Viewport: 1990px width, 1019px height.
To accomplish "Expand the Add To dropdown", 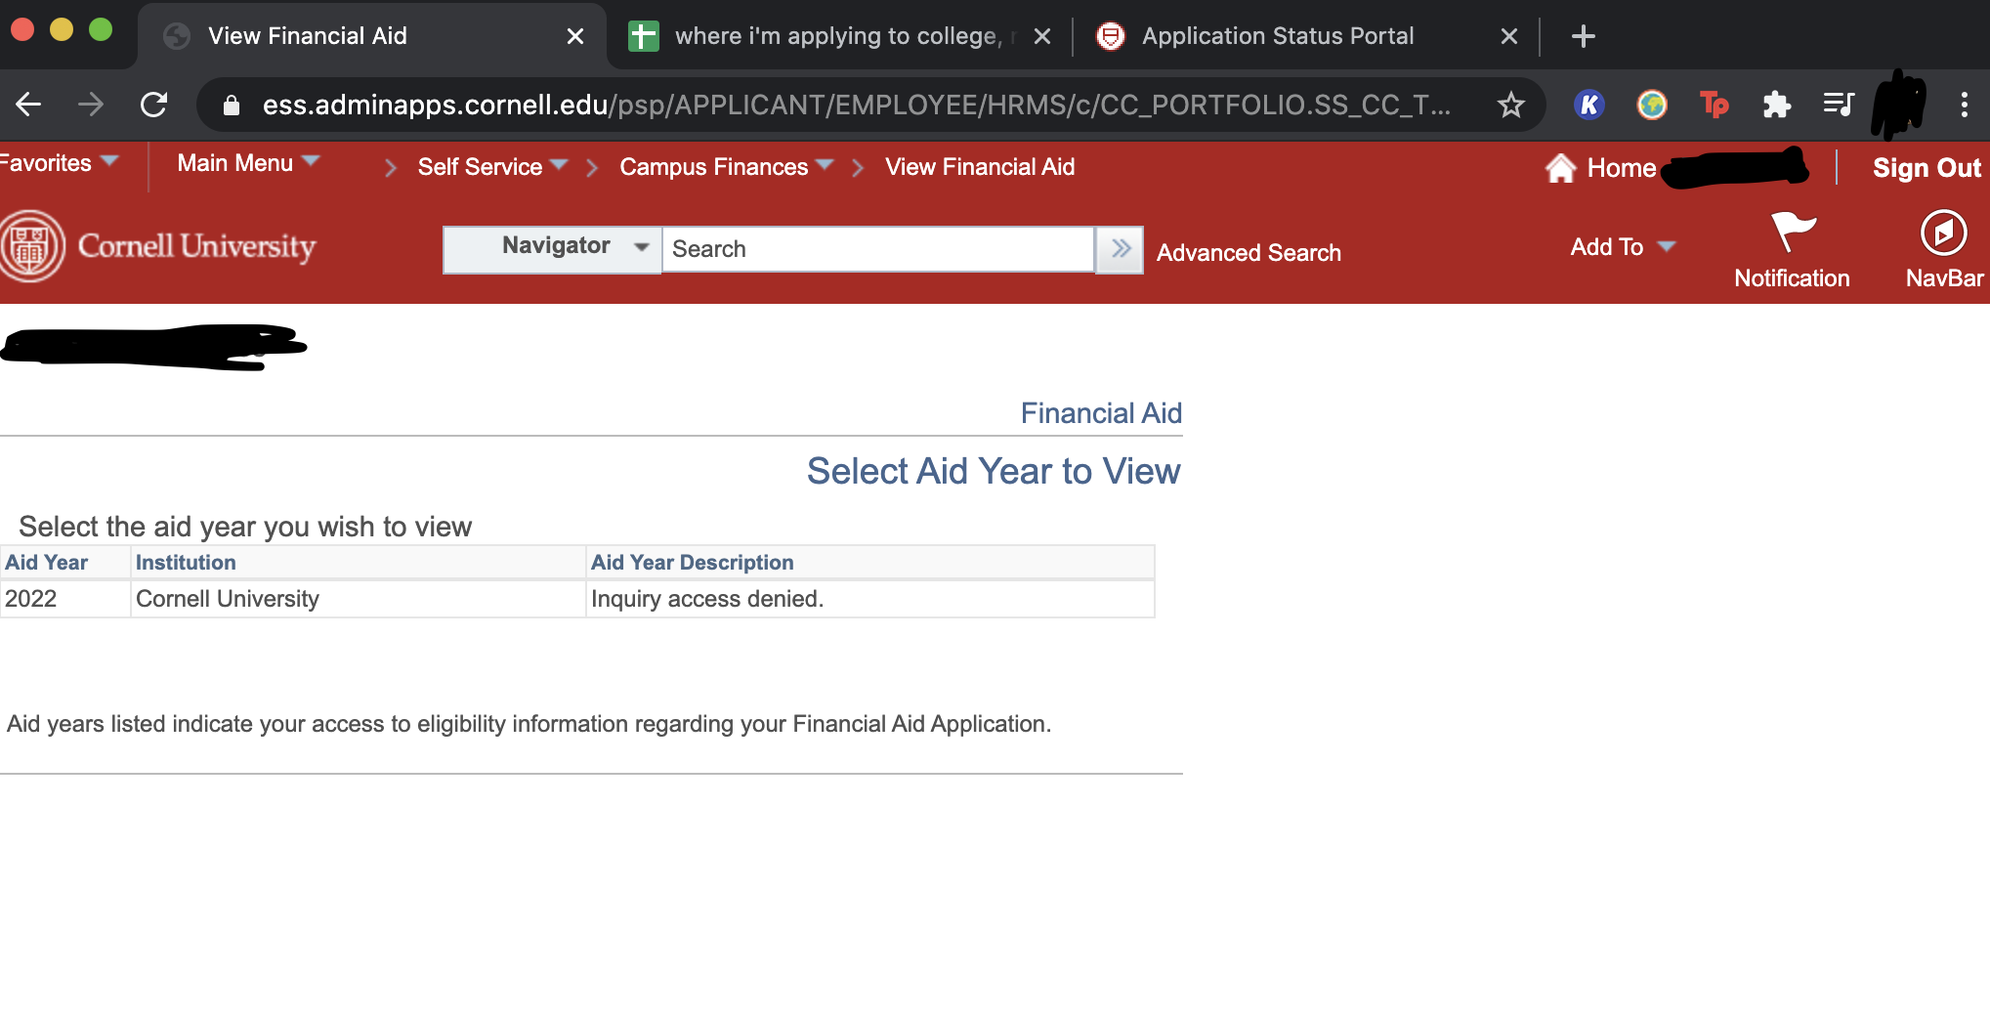I will 1623,247.
